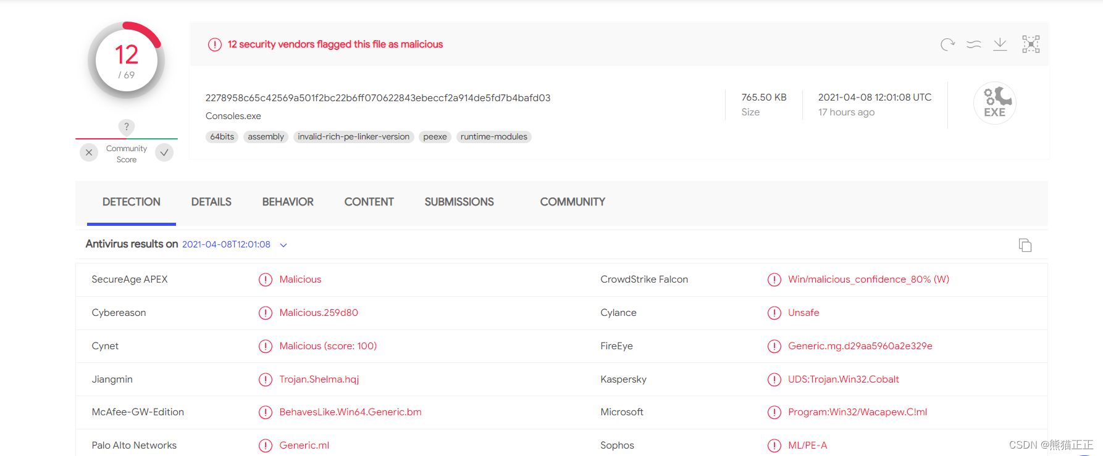Screen dimensions: 1103x456
Task: Click the 17 hours ago label
Action: 847,112
